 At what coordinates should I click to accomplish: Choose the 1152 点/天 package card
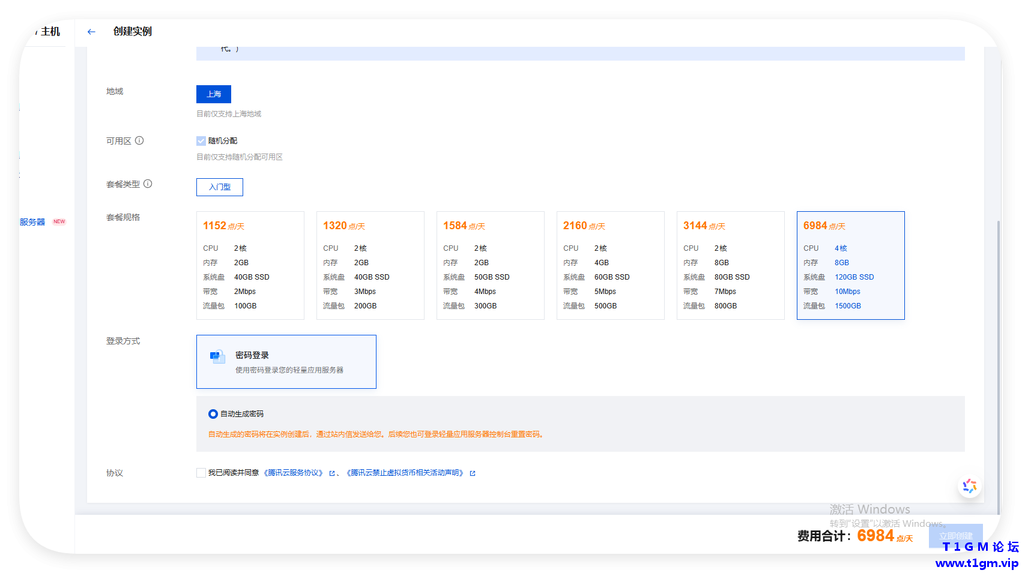(250, 265)
